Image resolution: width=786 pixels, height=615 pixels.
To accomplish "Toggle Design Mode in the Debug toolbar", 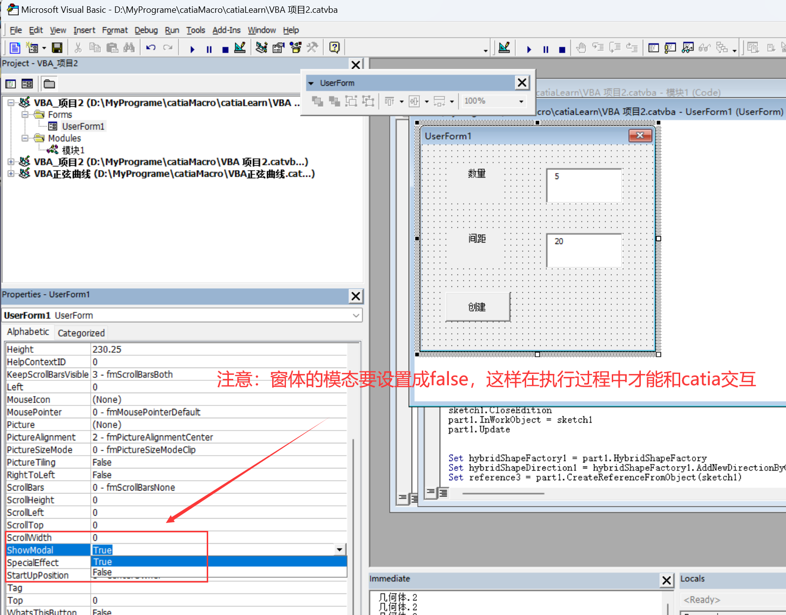I will (x=504, y=48).
